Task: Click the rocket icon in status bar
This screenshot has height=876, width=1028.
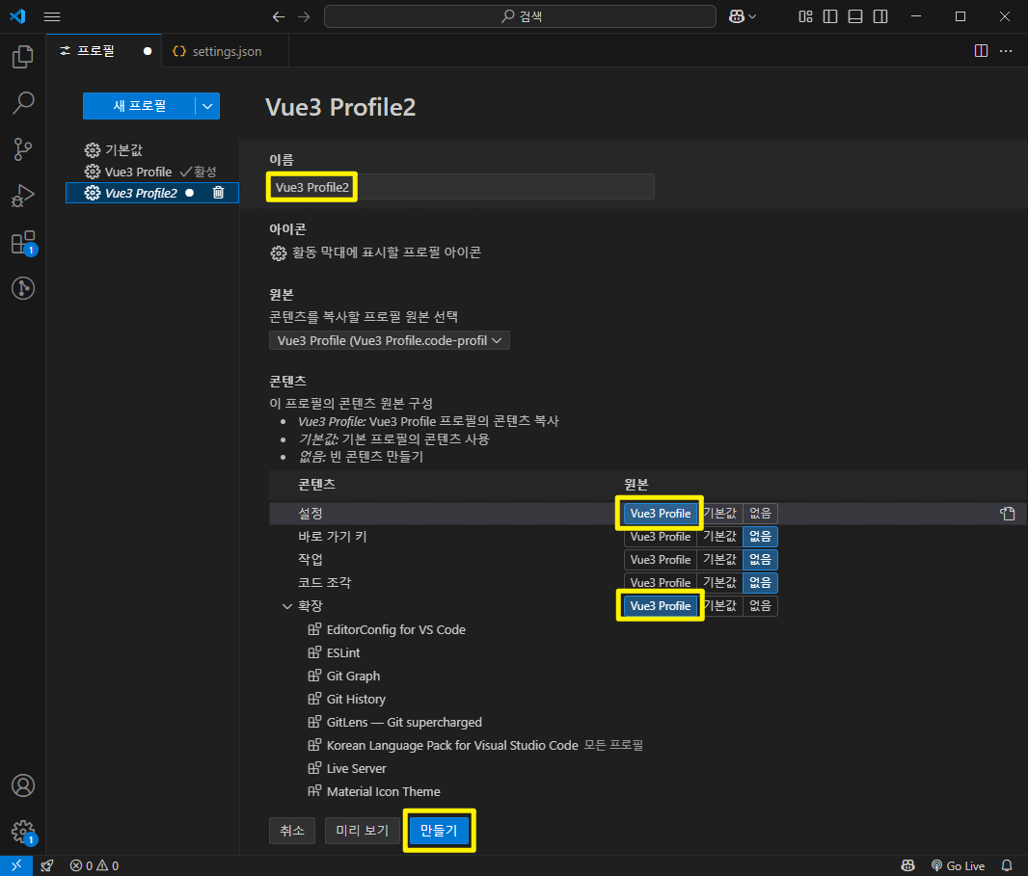Action: [x=47, y=865]
